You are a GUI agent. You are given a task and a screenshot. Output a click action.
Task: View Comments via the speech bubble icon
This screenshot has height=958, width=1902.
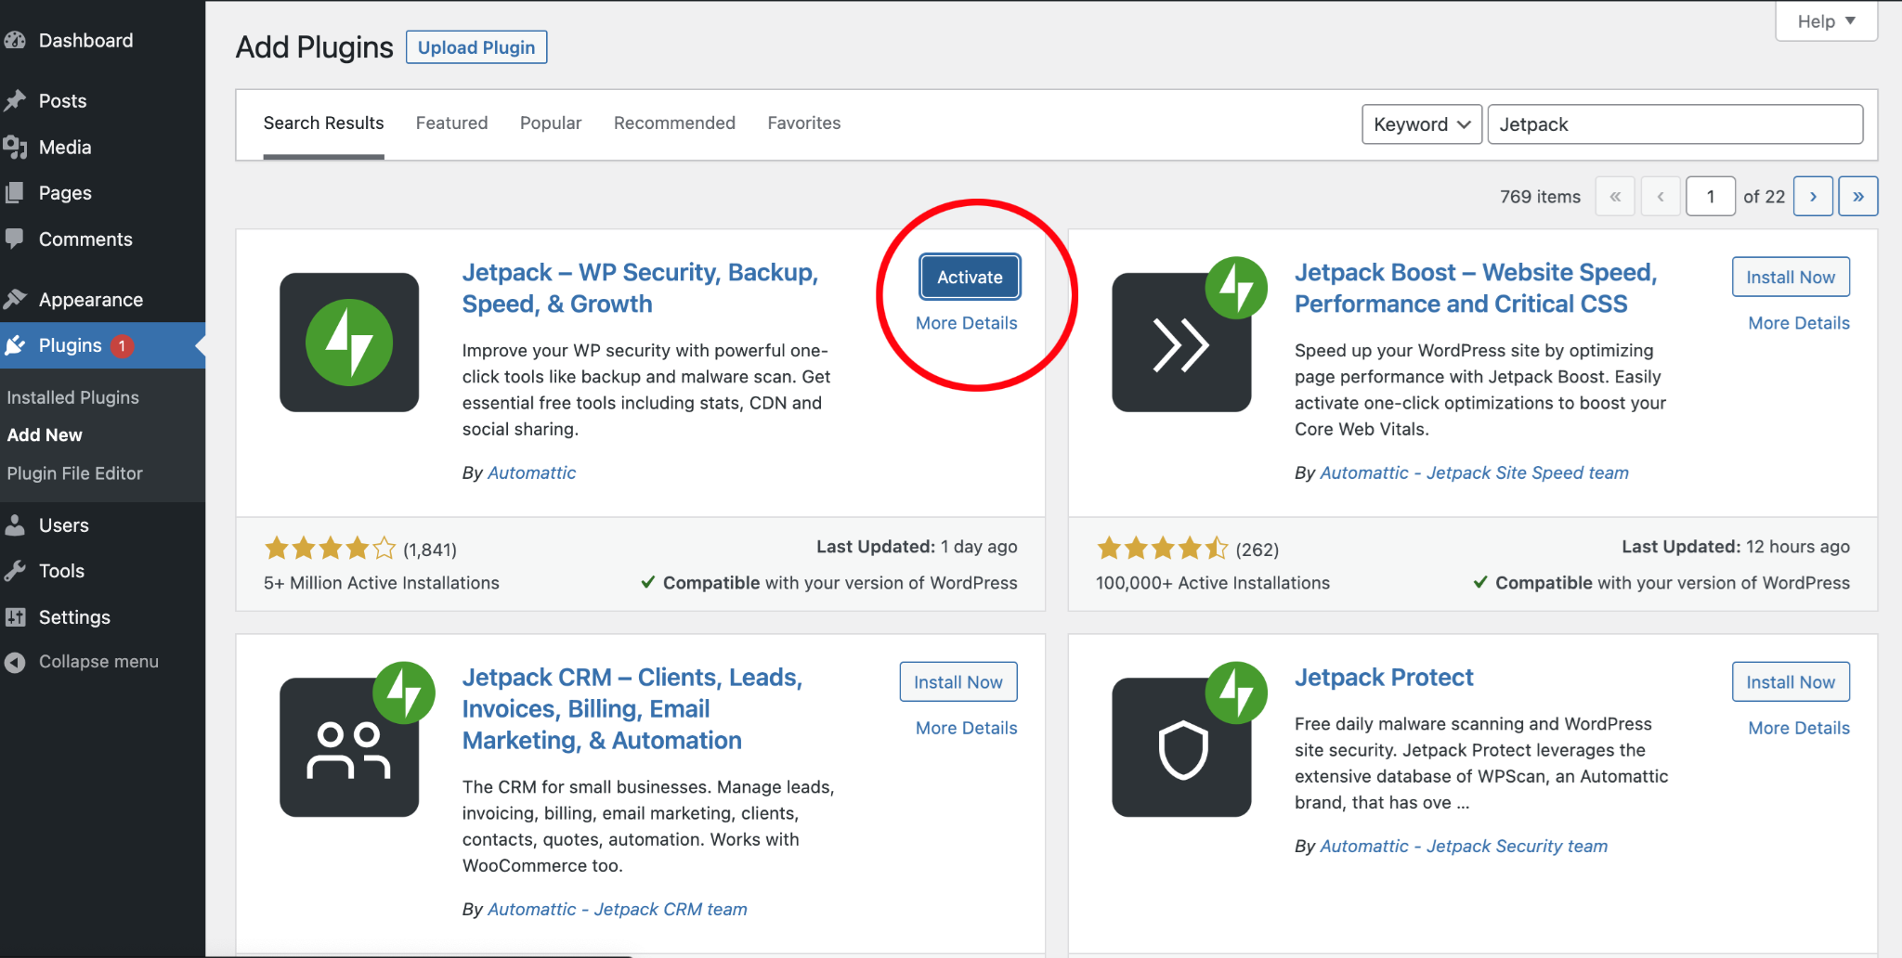17,239
